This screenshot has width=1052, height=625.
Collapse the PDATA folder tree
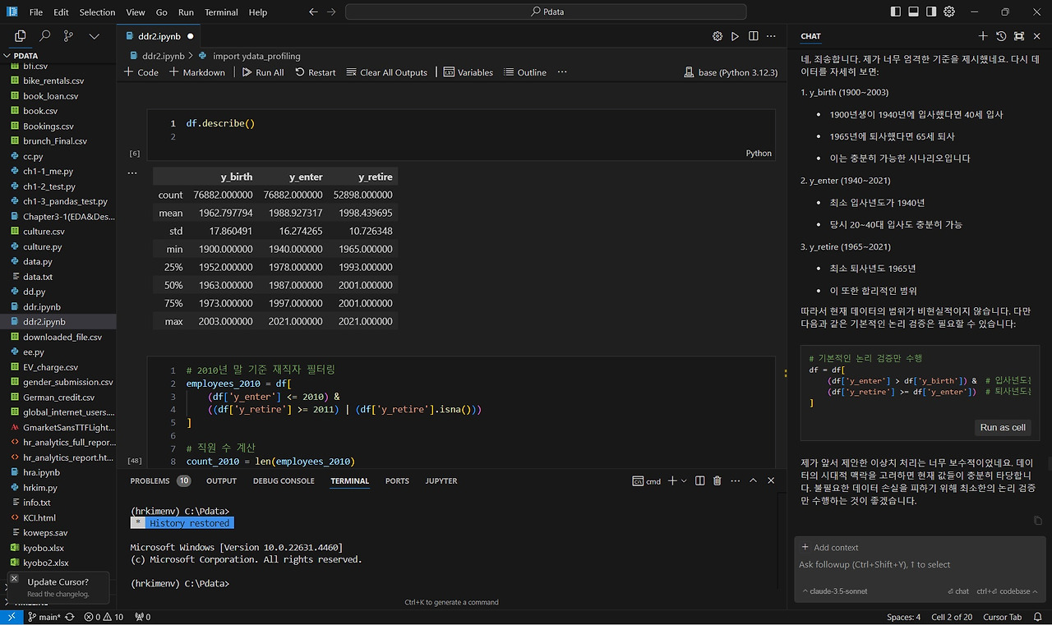pos(26,56)
